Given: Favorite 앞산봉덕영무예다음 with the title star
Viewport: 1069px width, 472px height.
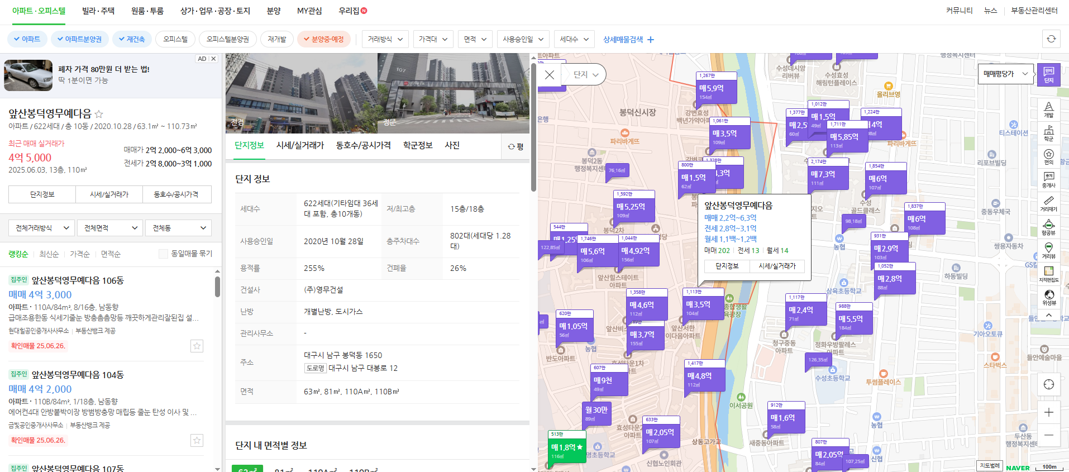Looking at the screenshot, I should click(99, 114).
